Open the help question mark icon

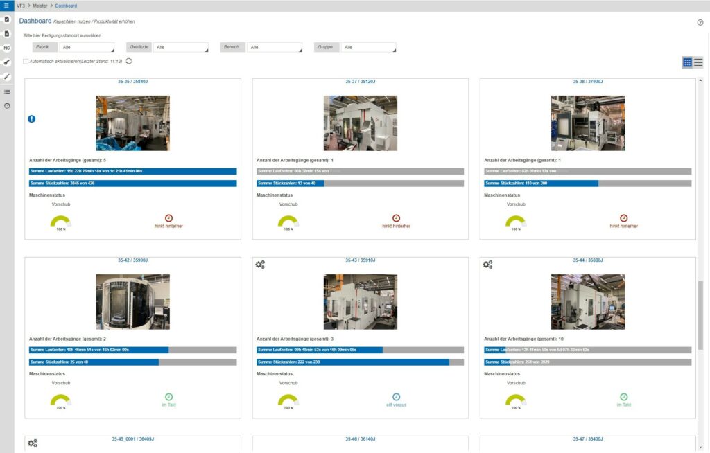coord(699,21)
